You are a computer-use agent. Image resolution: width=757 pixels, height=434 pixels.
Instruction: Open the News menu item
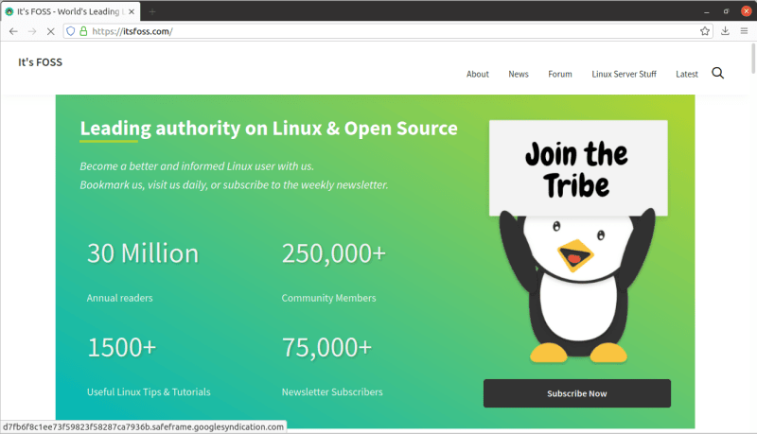pos(519,74)
